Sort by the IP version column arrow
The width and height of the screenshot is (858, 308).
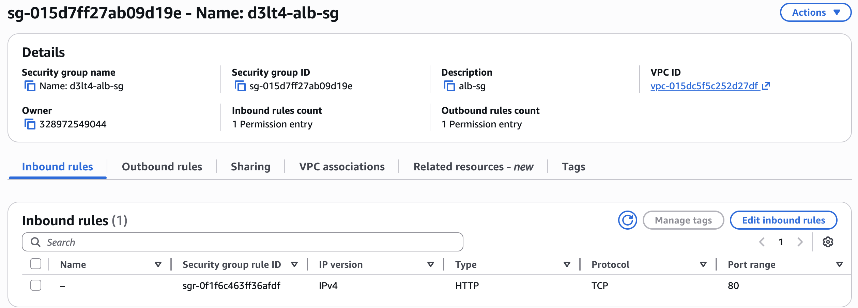coord(430,265)
